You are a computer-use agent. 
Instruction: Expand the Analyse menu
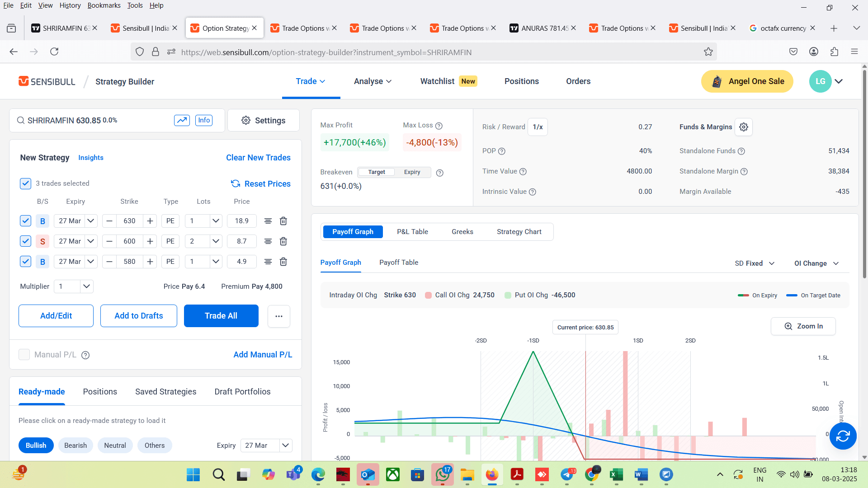pyautogui.click(x=373, y=81)
